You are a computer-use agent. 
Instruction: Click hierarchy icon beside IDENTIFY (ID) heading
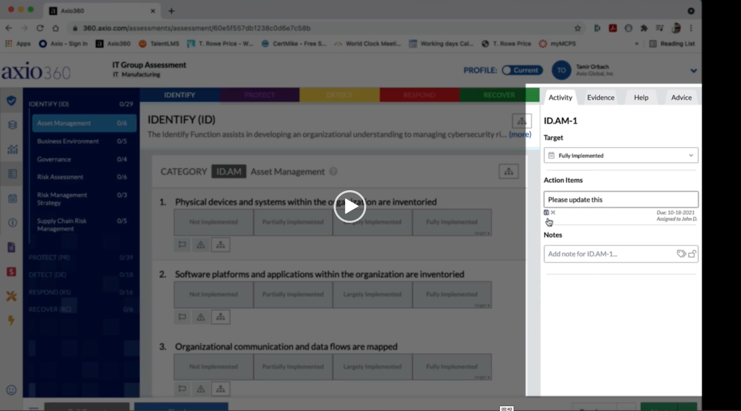tap(521, 121)
